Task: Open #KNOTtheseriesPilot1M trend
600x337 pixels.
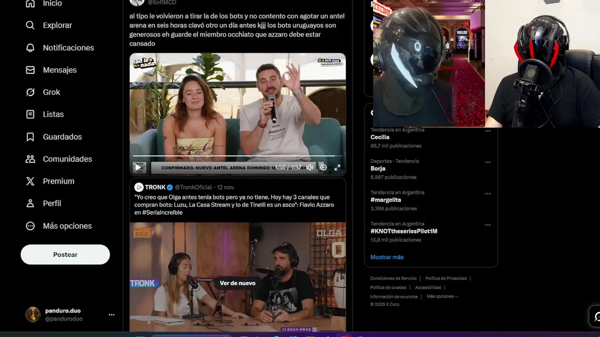Action: [x=404, y=231]
